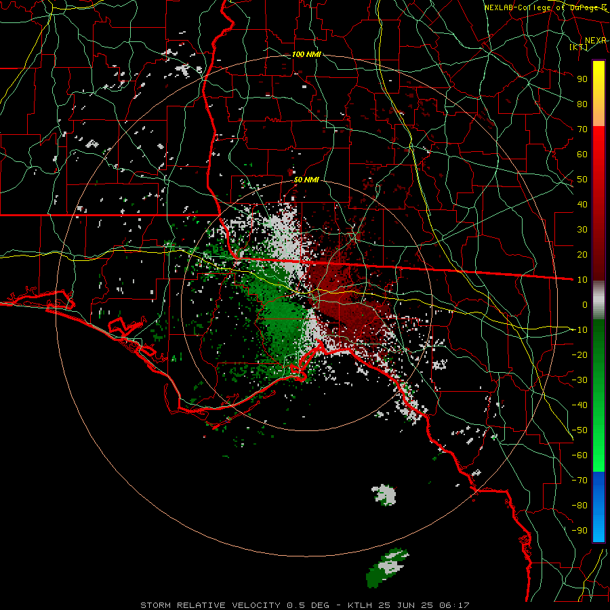The height and width of the screenshot is (610, 610).
Task: Click the -50 knot label on the color scale
Action: click(579, 430)
